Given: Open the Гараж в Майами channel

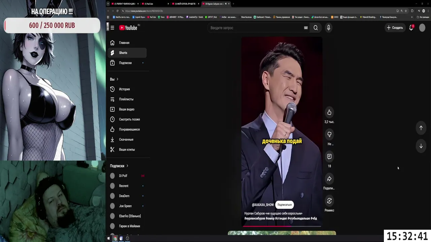Looking at the screenshot, I should (x=127, y=226).
